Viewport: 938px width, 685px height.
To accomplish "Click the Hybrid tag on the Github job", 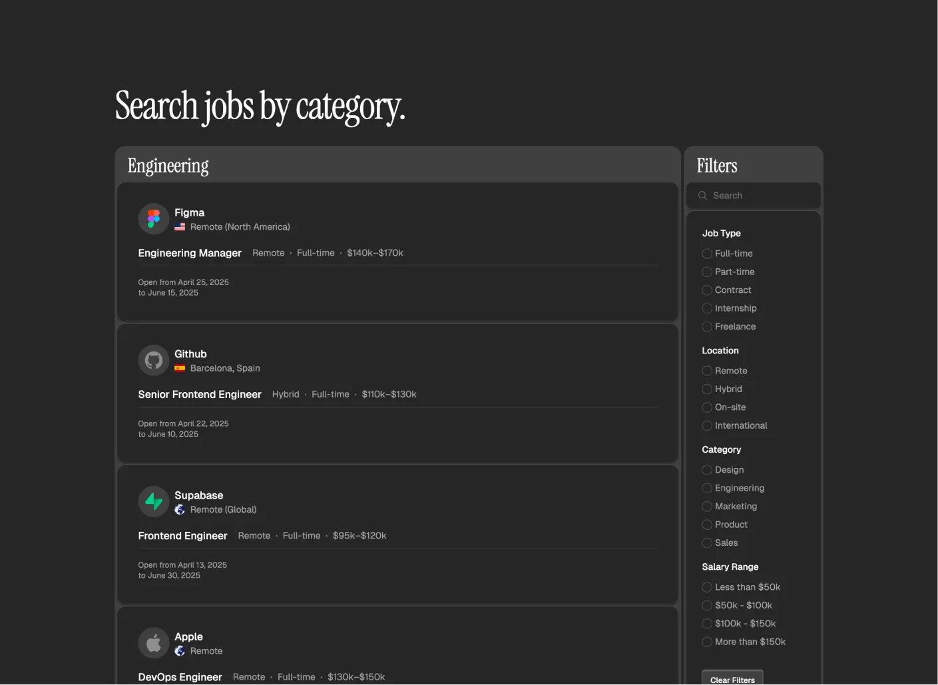I will coord(286,394).
